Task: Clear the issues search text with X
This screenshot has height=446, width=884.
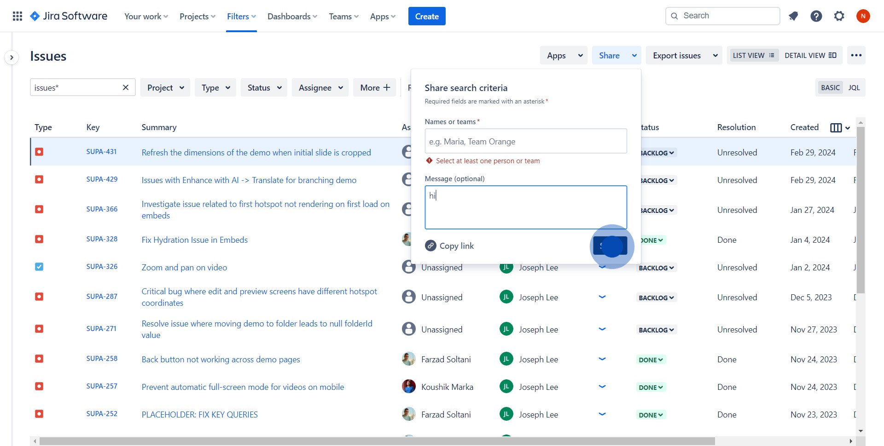Action: pos(125,87)
